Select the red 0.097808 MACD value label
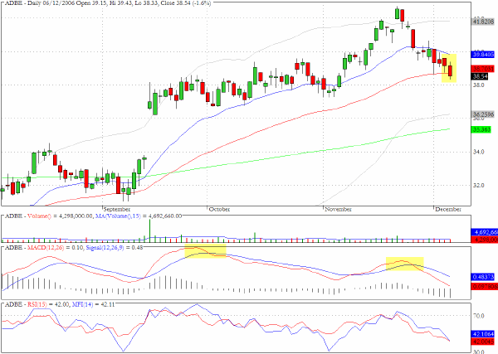Image resolution: width=498 pixels, height=354 pixels. click(483, 287)
